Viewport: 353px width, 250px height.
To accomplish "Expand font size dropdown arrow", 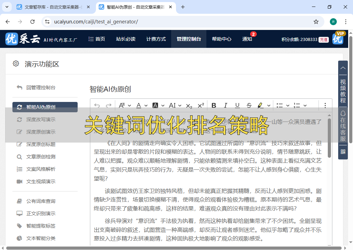I will [129, 106].
